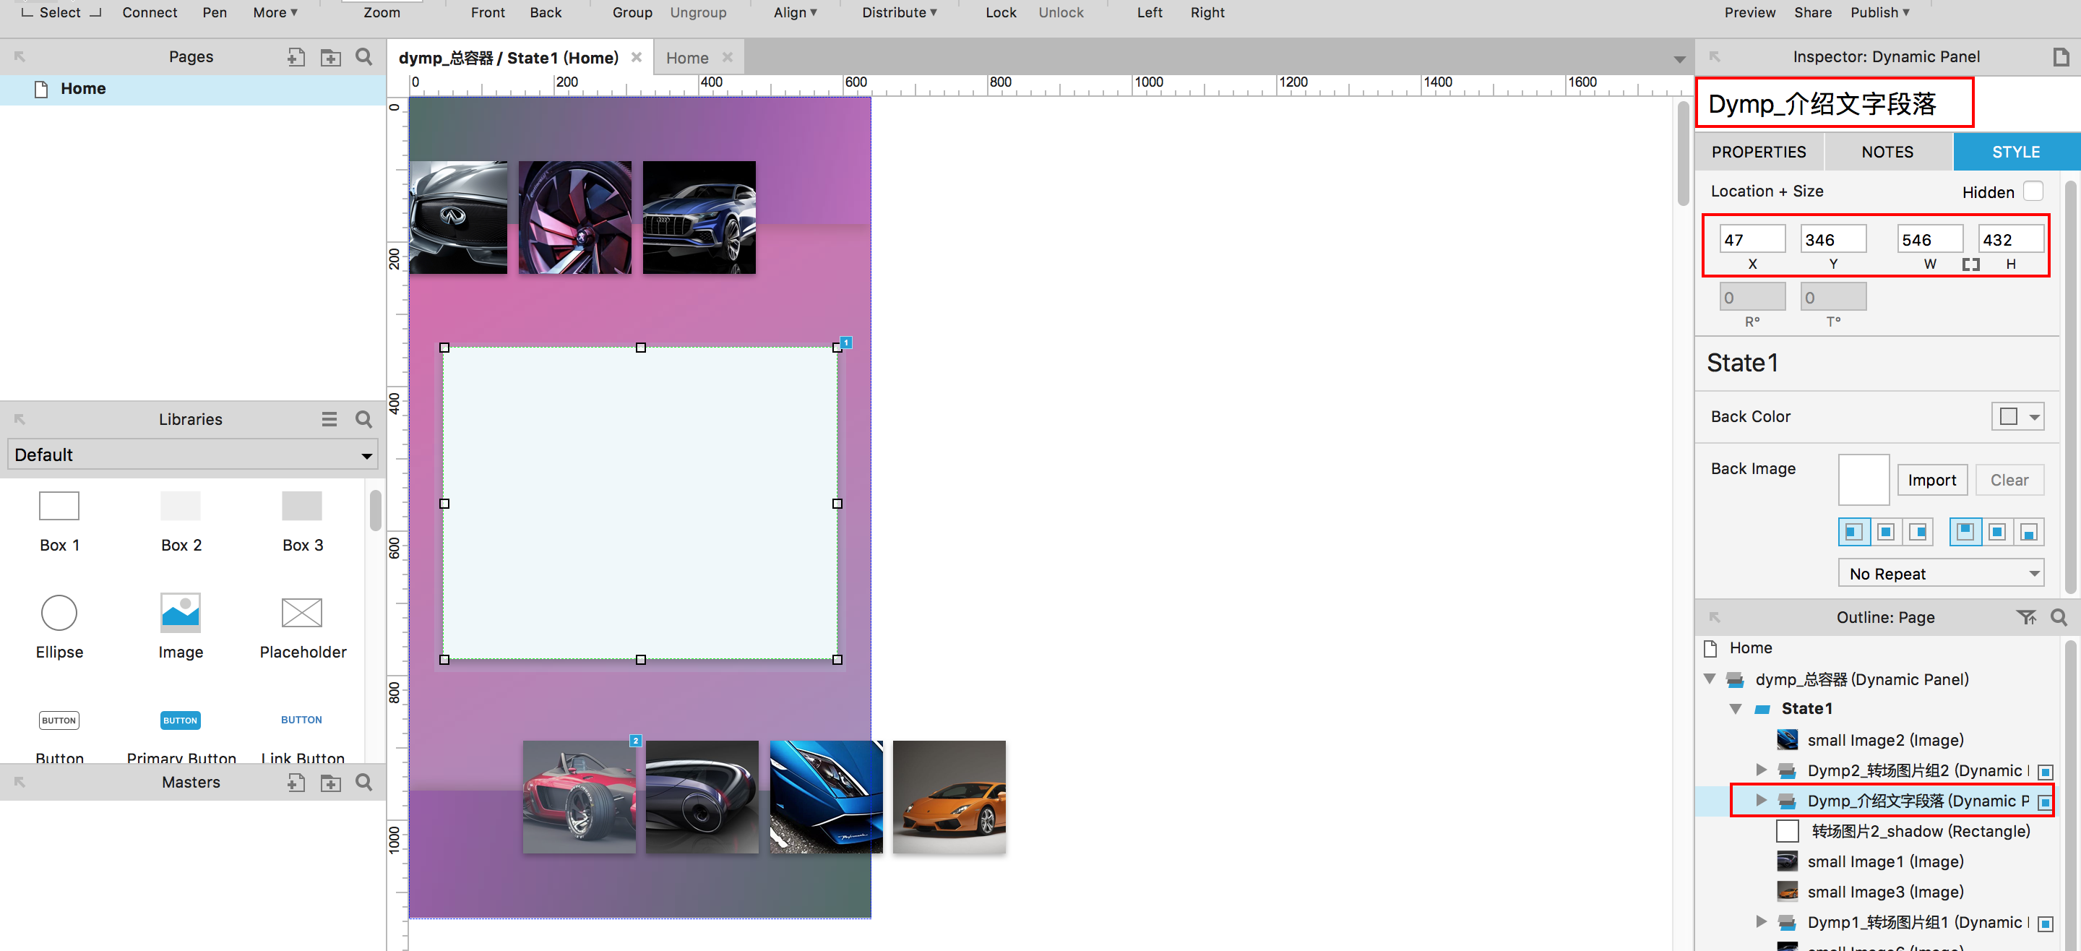Click the Outline search icon
Screen dimensions: 2081x951
point(2059,617)
